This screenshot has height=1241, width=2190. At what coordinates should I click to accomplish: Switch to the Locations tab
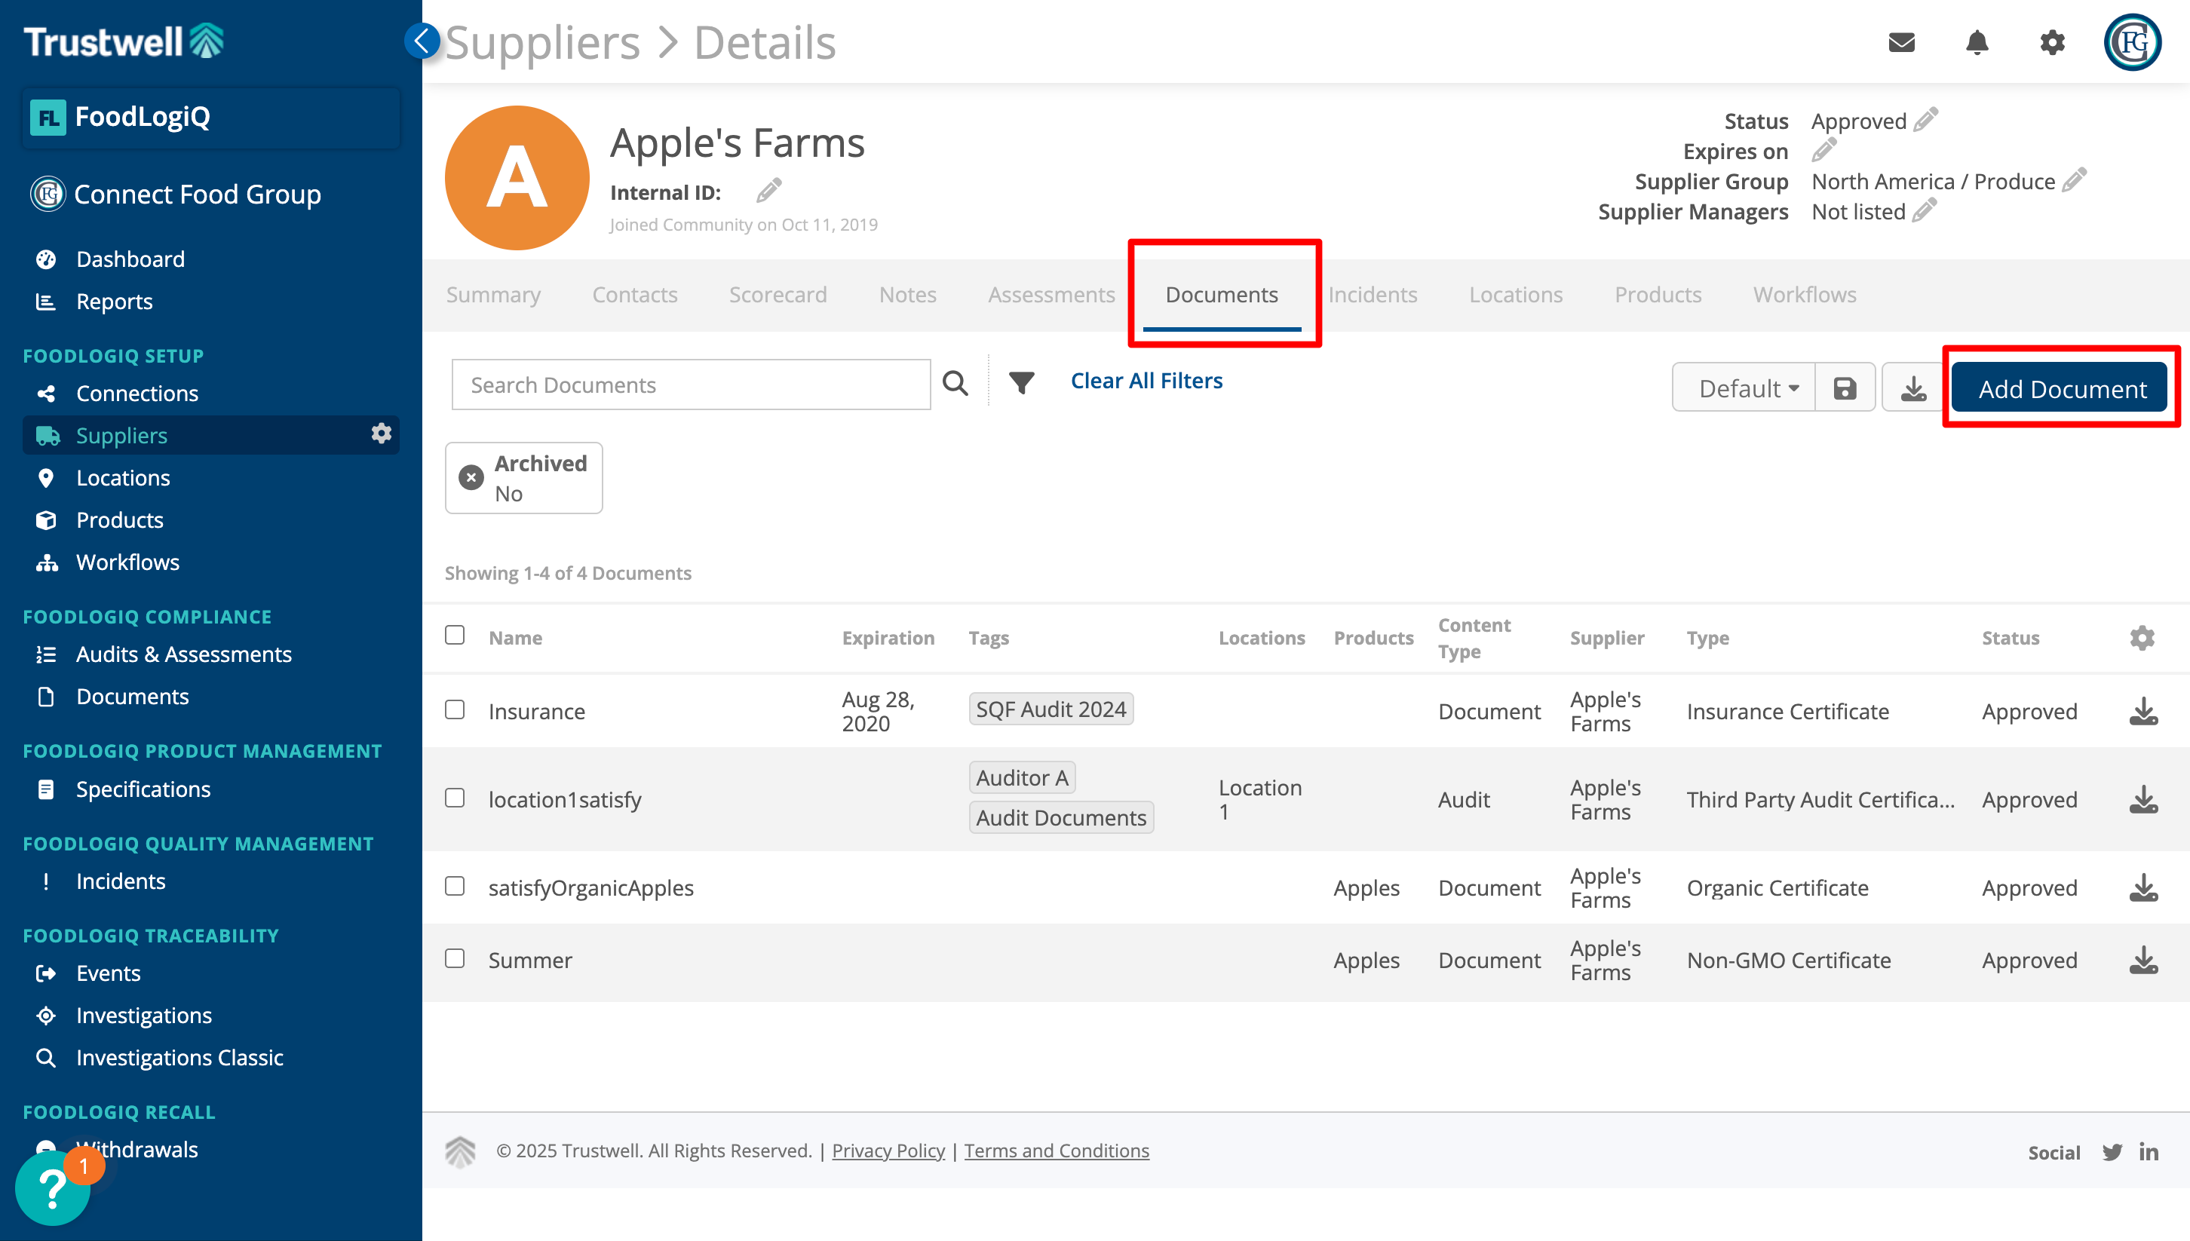1516,295
